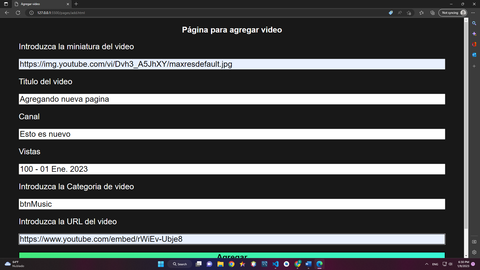Open search in the Edge sidebar
Viewport: 480px width, 270px height.
click(474, 23)
